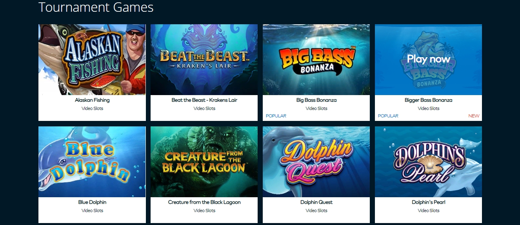Launch the Dolphin's Pearl game thumbnail
The width and height of the screenshot is (520, 225).
pyautogui.click(x=429, y=162)
